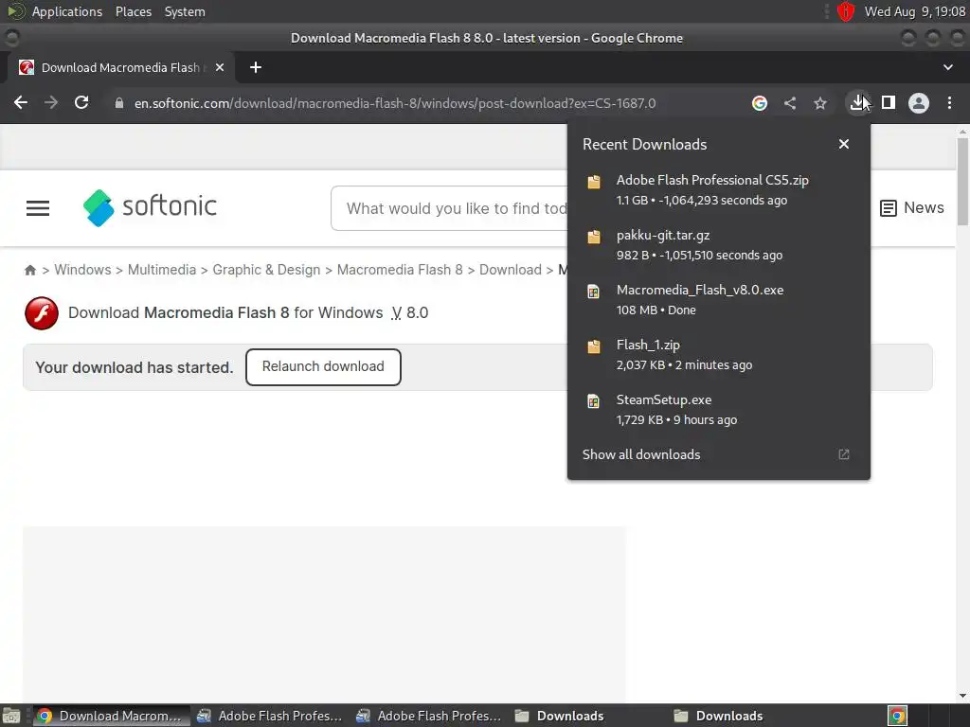The width and height of the screenshot is (970, 727).
Task: Share this page via share icon
Action: tap(790, 103)
